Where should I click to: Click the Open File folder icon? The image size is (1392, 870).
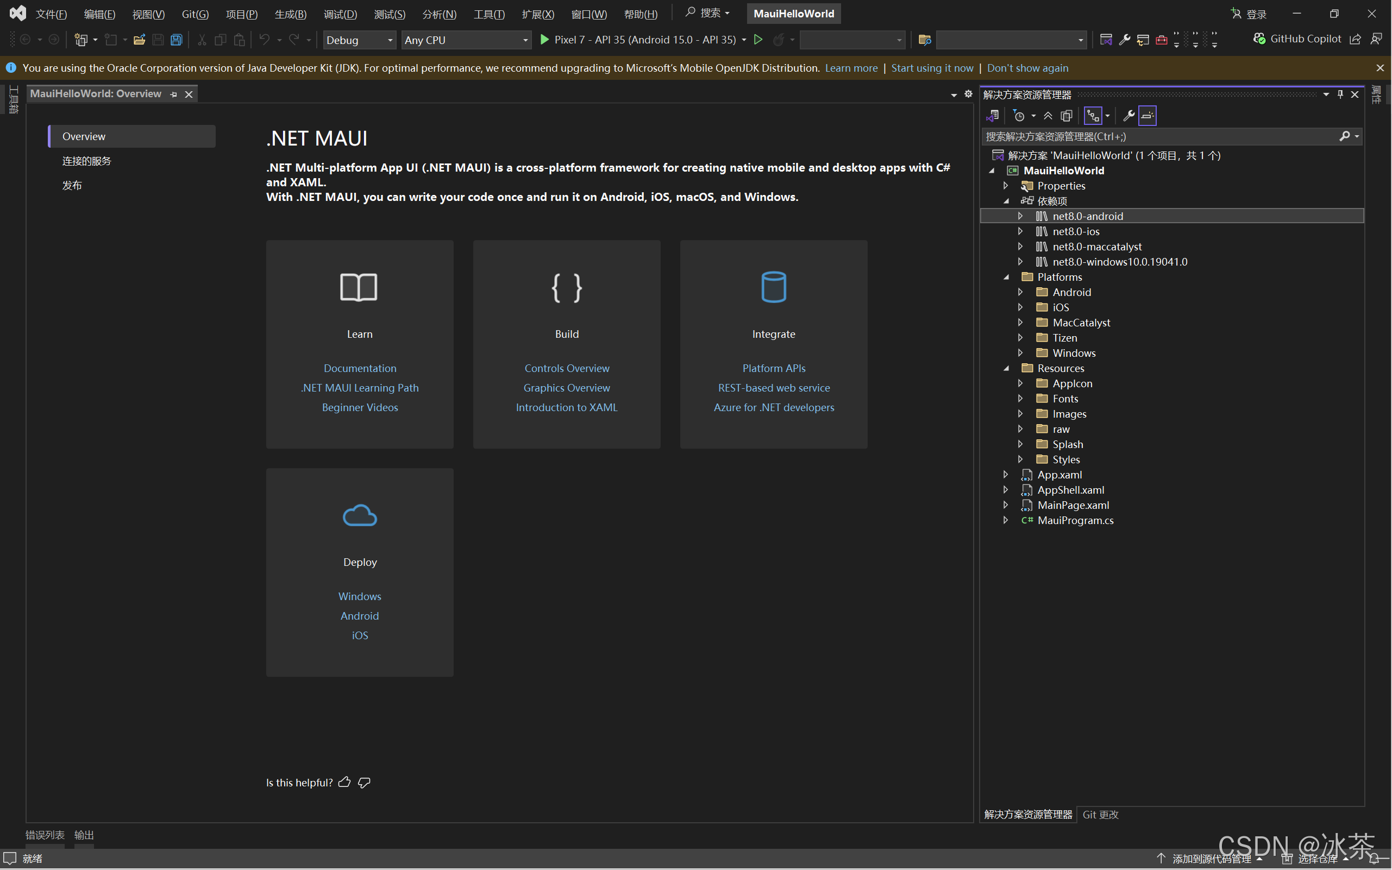click(x=139, y=40)
